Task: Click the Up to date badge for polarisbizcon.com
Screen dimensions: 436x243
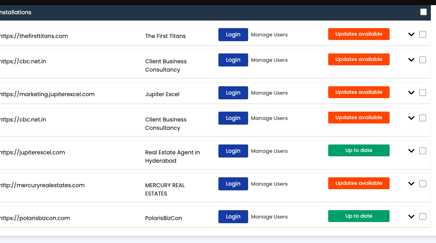Action: tap(359, 216)
